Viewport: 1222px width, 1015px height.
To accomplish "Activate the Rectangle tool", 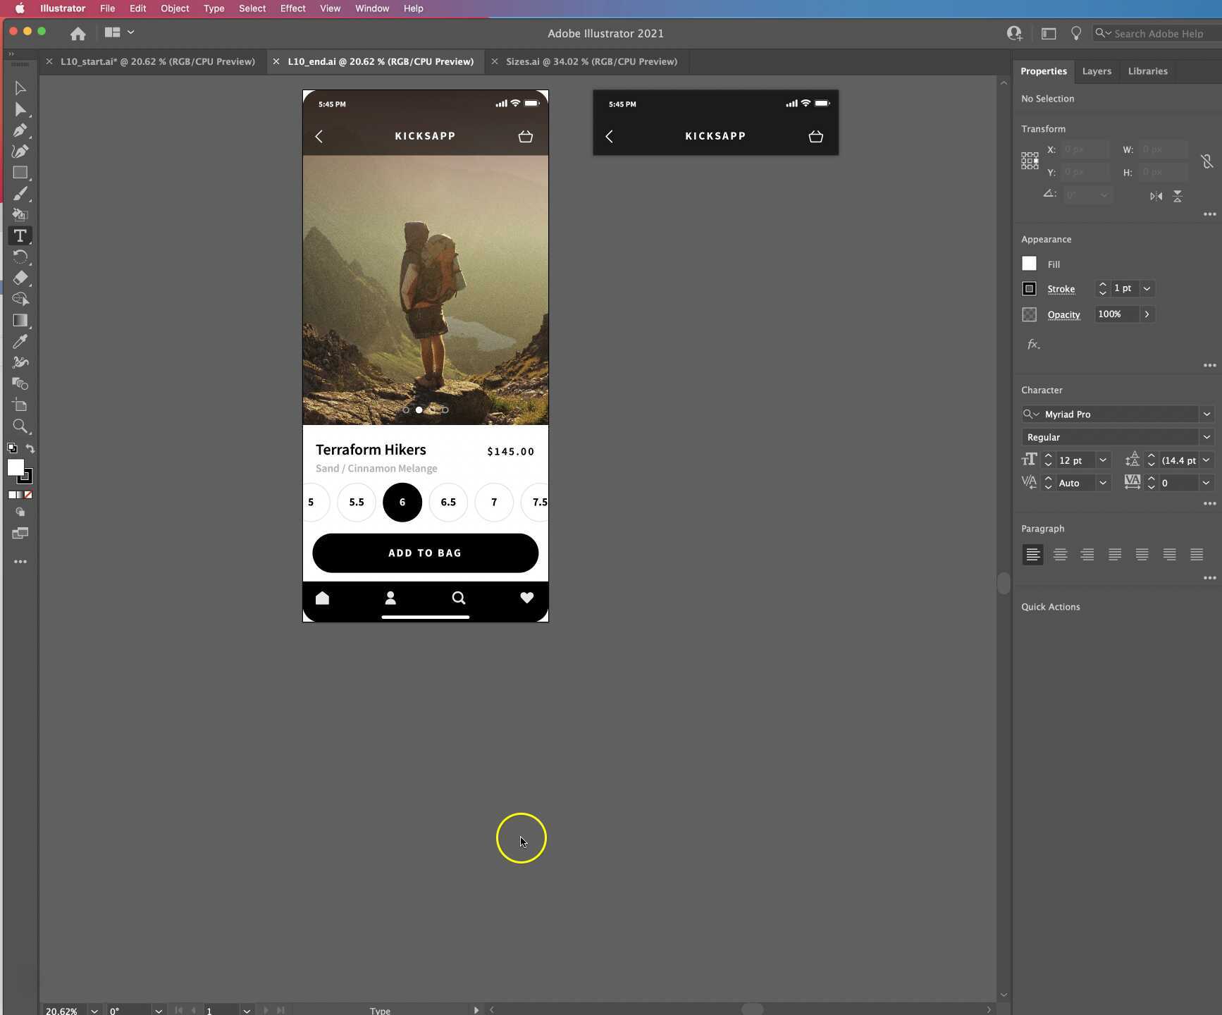I will coord(20,173).
